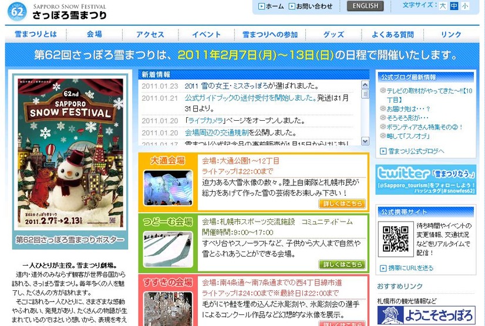Click arrow icon beside 雪まつり公式ブログへ

pos(383,151)
